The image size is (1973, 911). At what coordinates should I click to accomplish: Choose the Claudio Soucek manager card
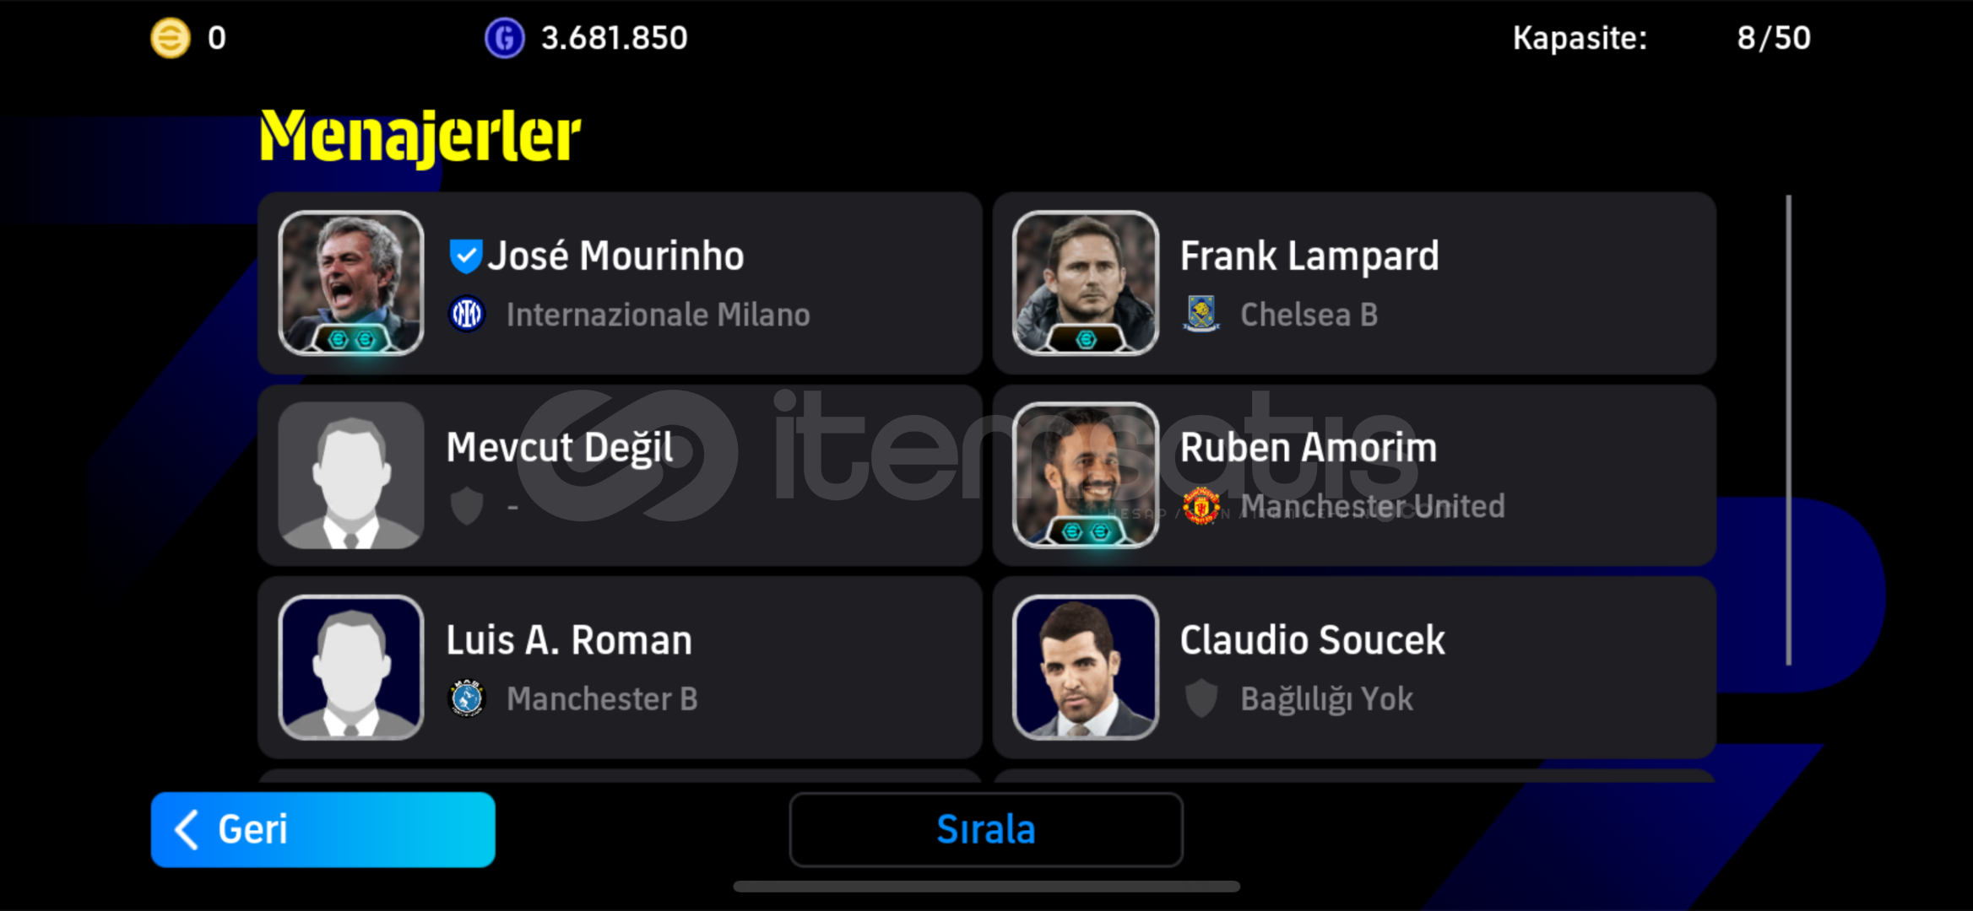click(x=1354, y=667)
